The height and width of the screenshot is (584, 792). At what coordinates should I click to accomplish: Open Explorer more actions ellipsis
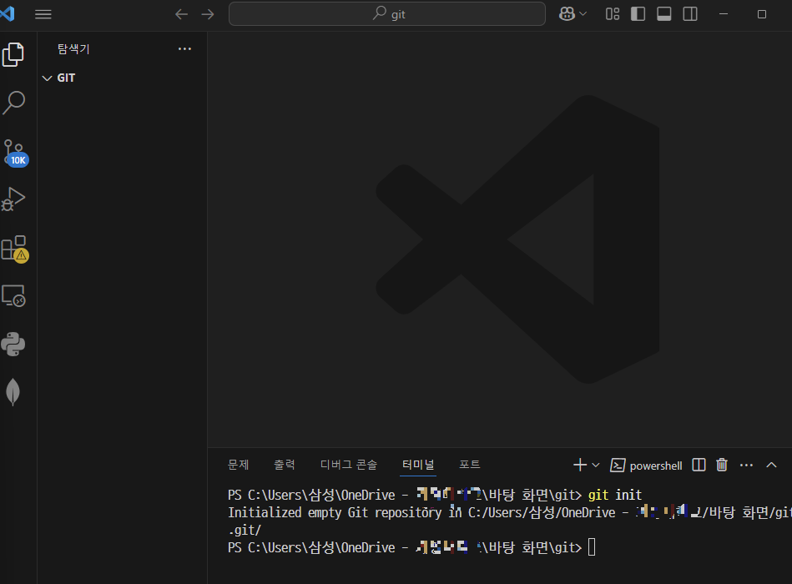tap(185, 49)
